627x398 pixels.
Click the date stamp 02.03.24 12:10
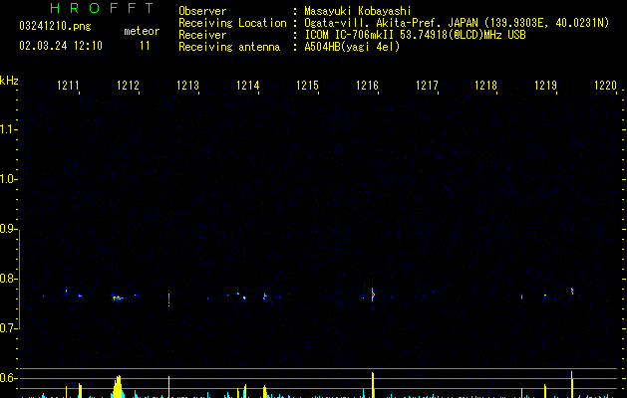point(61,46)
